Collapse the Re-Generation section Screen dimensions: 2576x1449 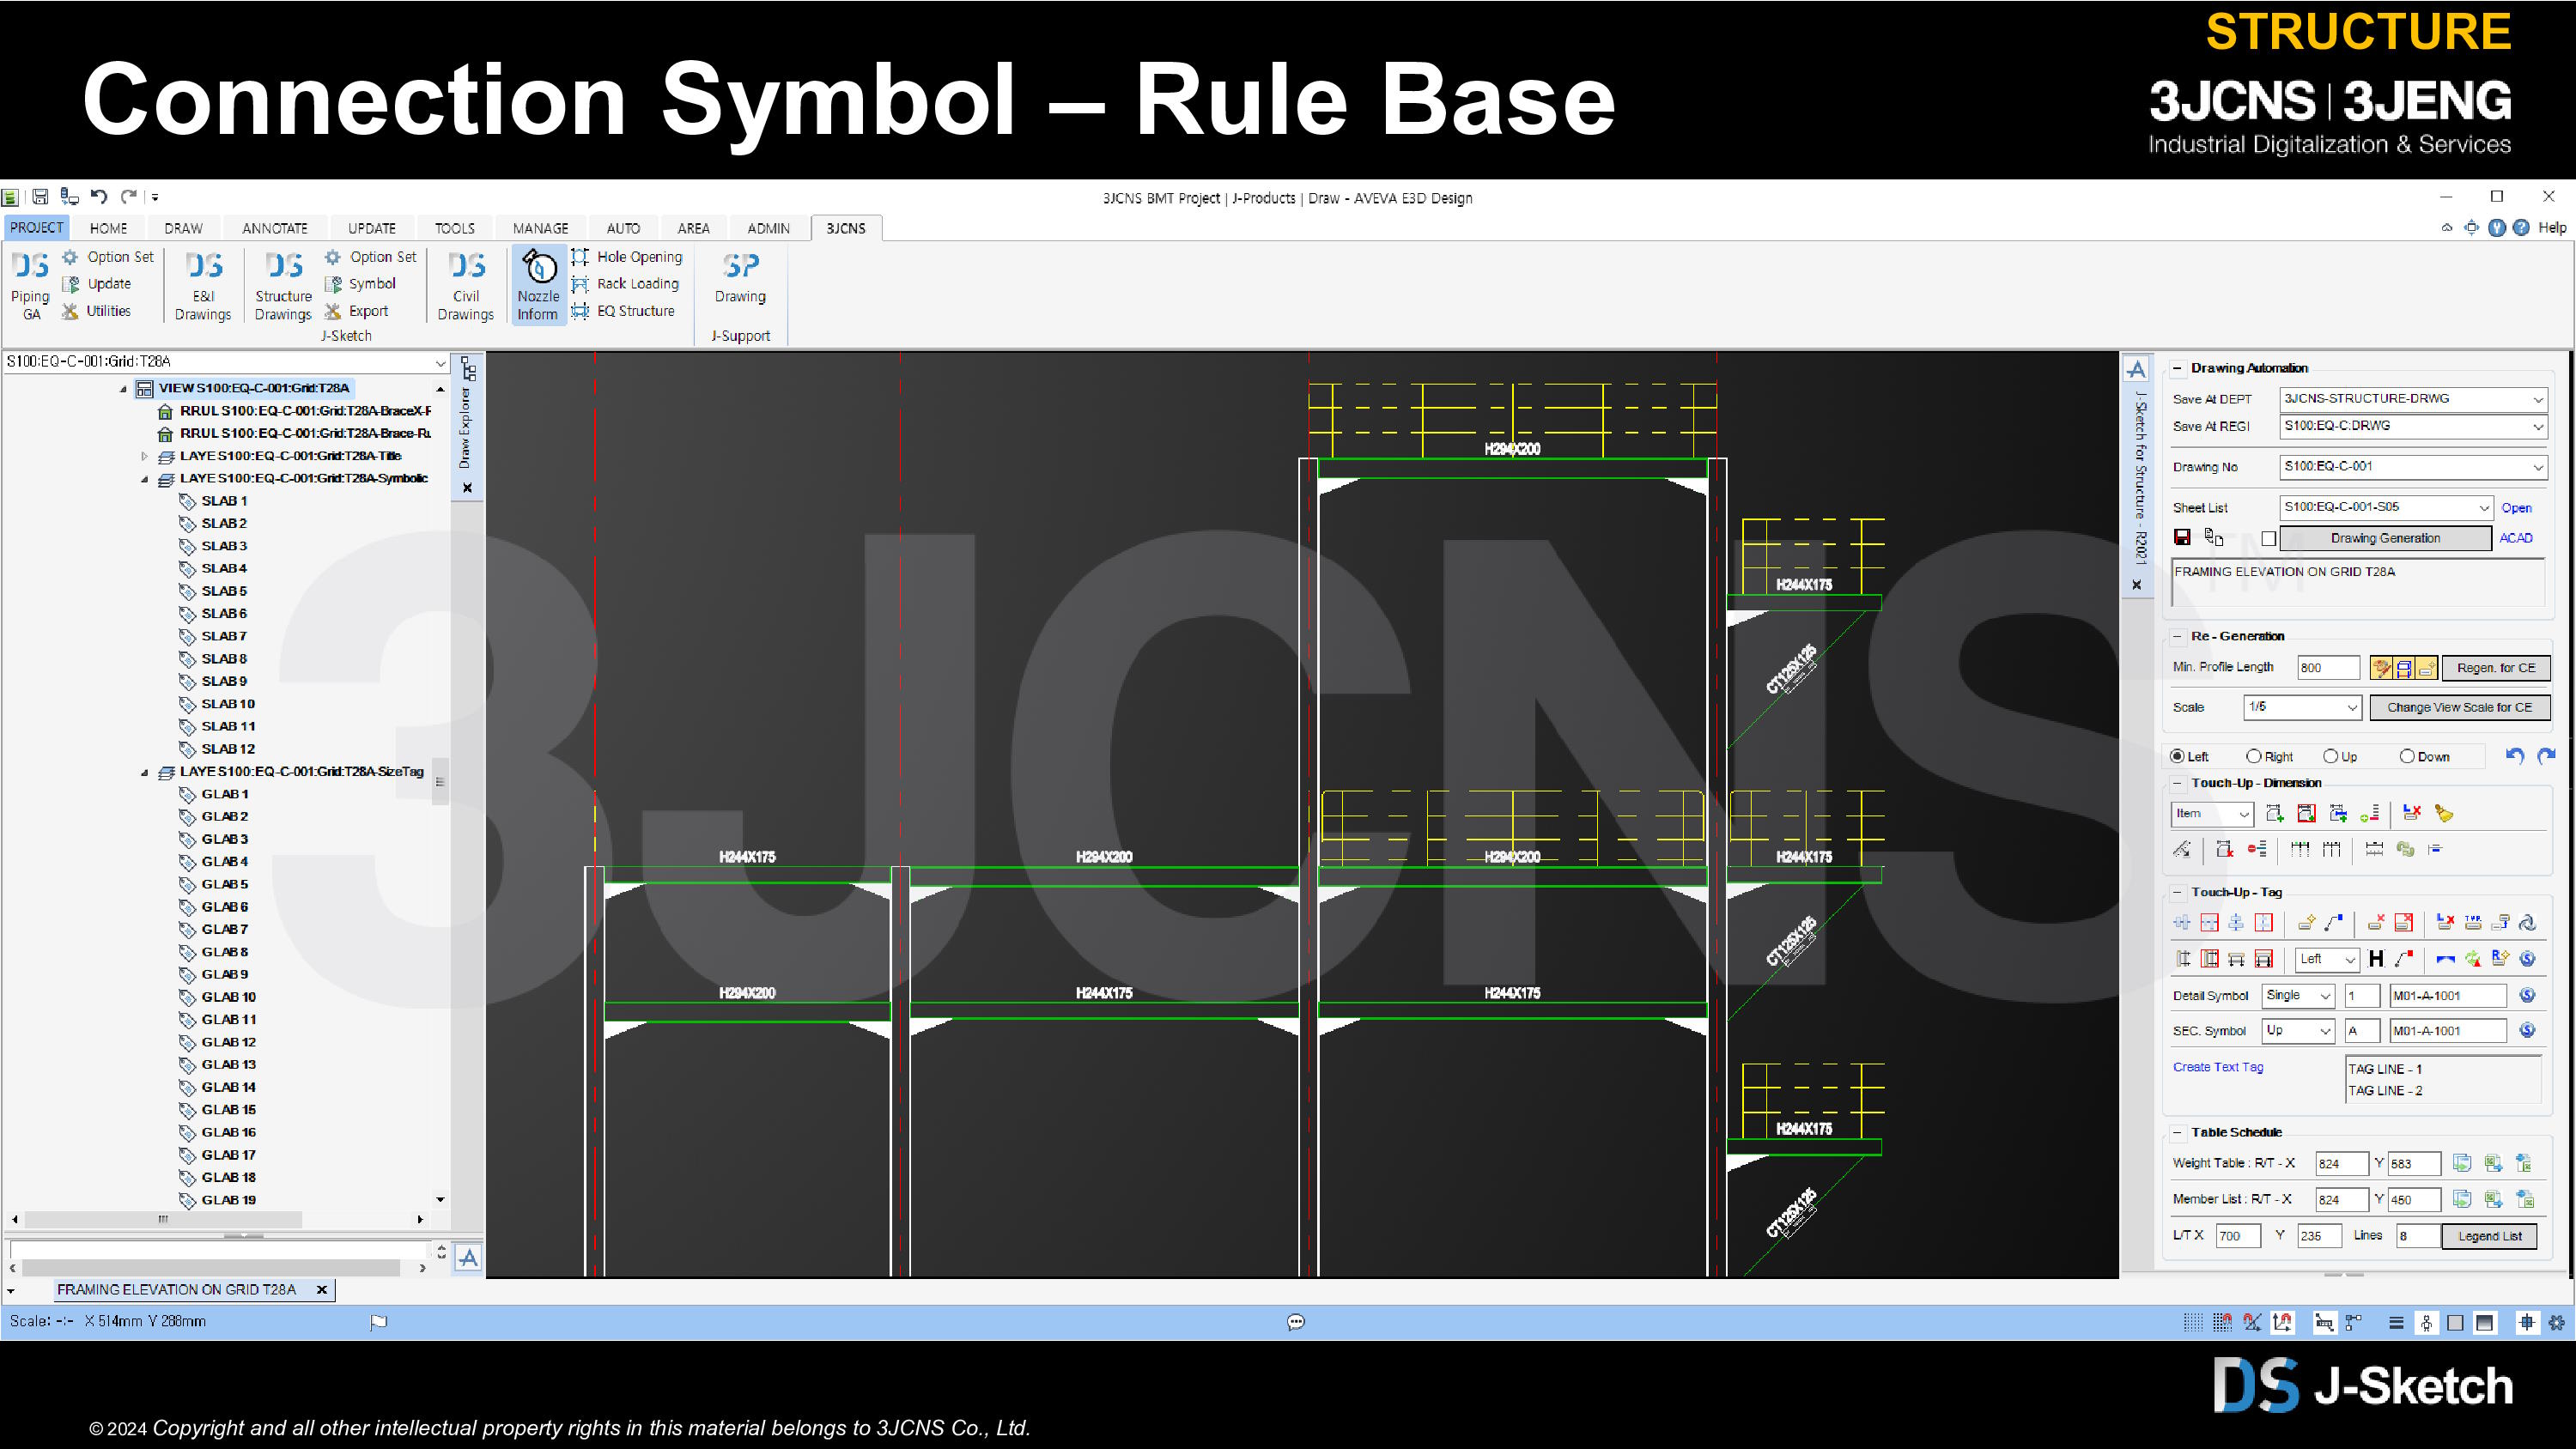point(2177,636)
